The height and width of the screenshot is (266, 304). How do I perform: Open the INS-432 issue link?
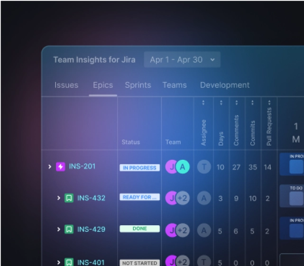[91, 198]
